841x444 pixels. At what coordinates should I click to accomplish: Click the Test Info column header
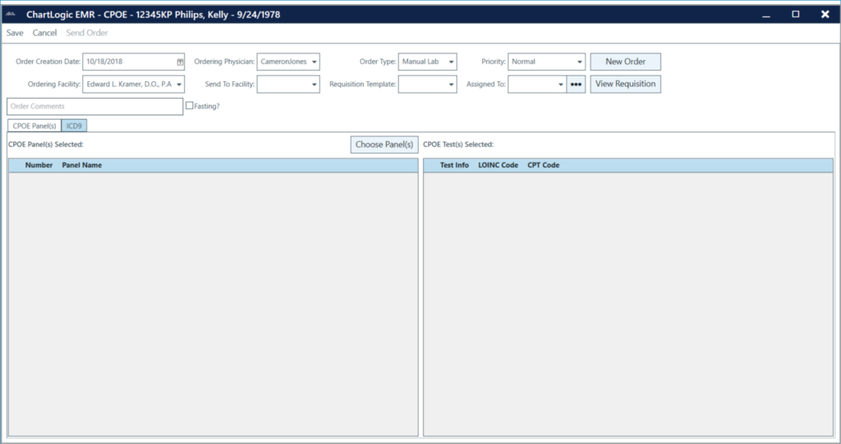click(x=454, y=165)
